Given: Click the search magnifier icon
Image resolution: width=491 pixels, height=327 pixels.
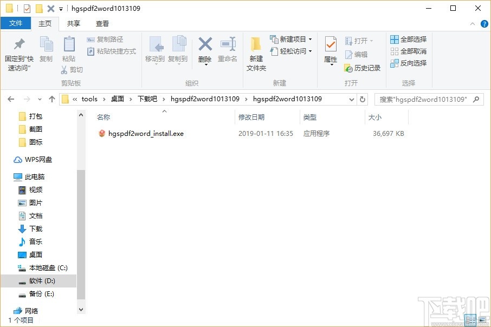Looking at the screenshot, I should tap(476, 99).
